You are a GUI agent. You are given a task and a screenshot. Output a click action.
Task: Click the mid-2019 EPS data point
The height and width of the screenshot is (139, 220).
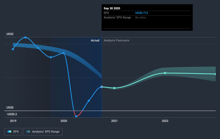pos(38,48)
